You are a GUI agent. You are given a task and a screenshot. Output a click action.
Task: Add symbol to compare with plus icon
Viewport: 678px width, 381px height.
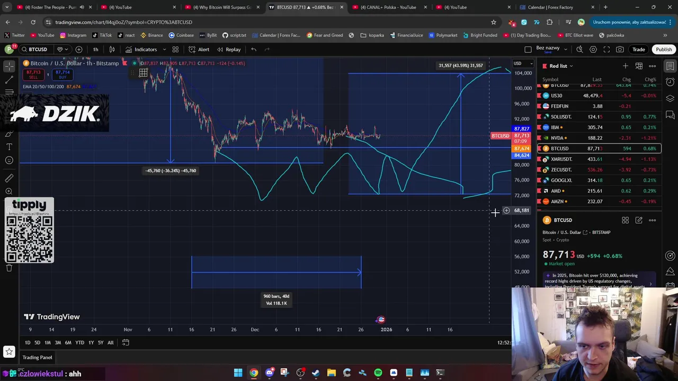tap(79, 49)
